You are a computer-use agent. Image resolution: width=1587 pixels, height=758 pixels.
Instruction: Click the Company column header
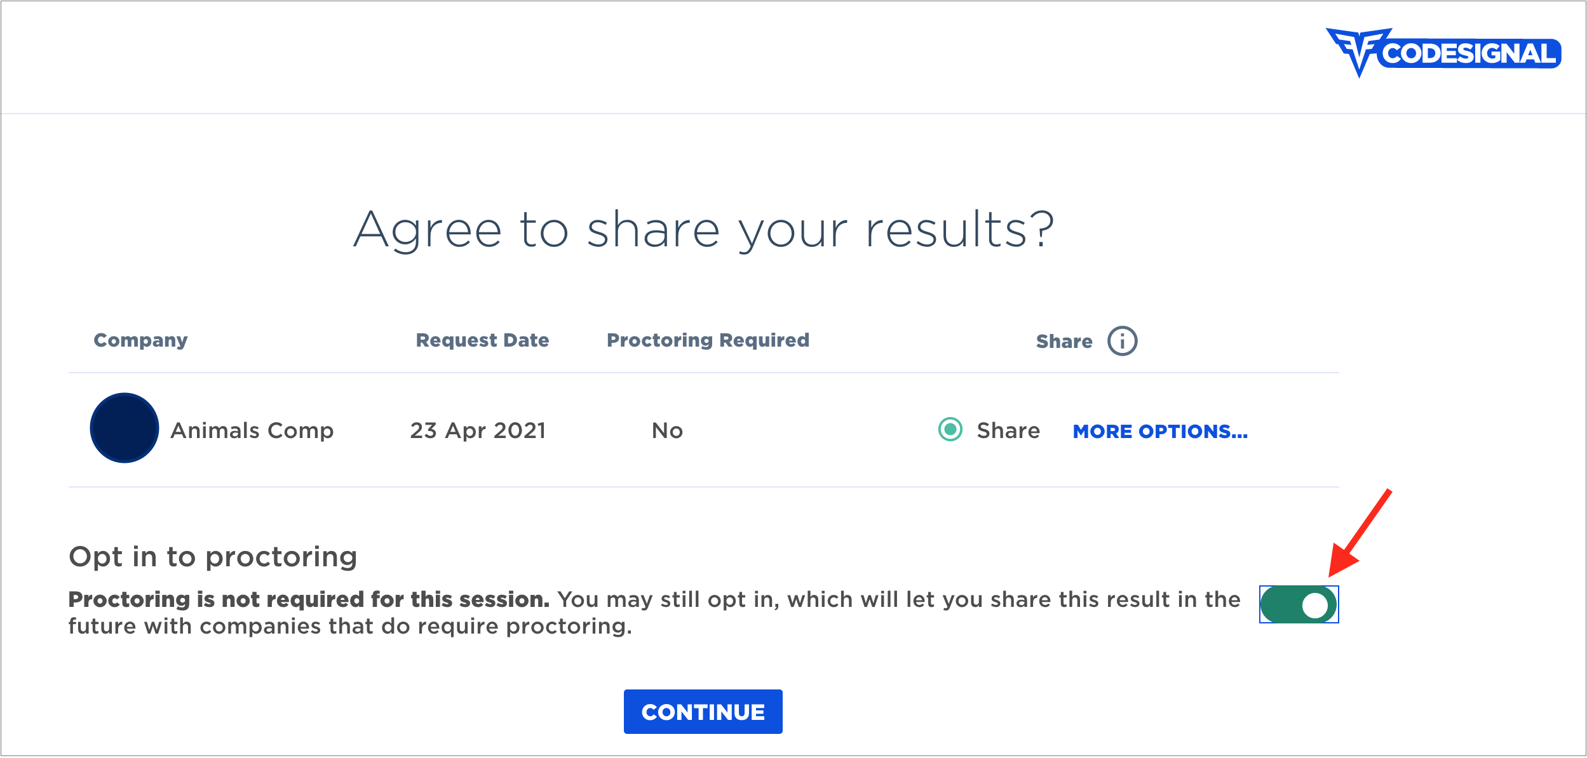(x=140, y=340)
